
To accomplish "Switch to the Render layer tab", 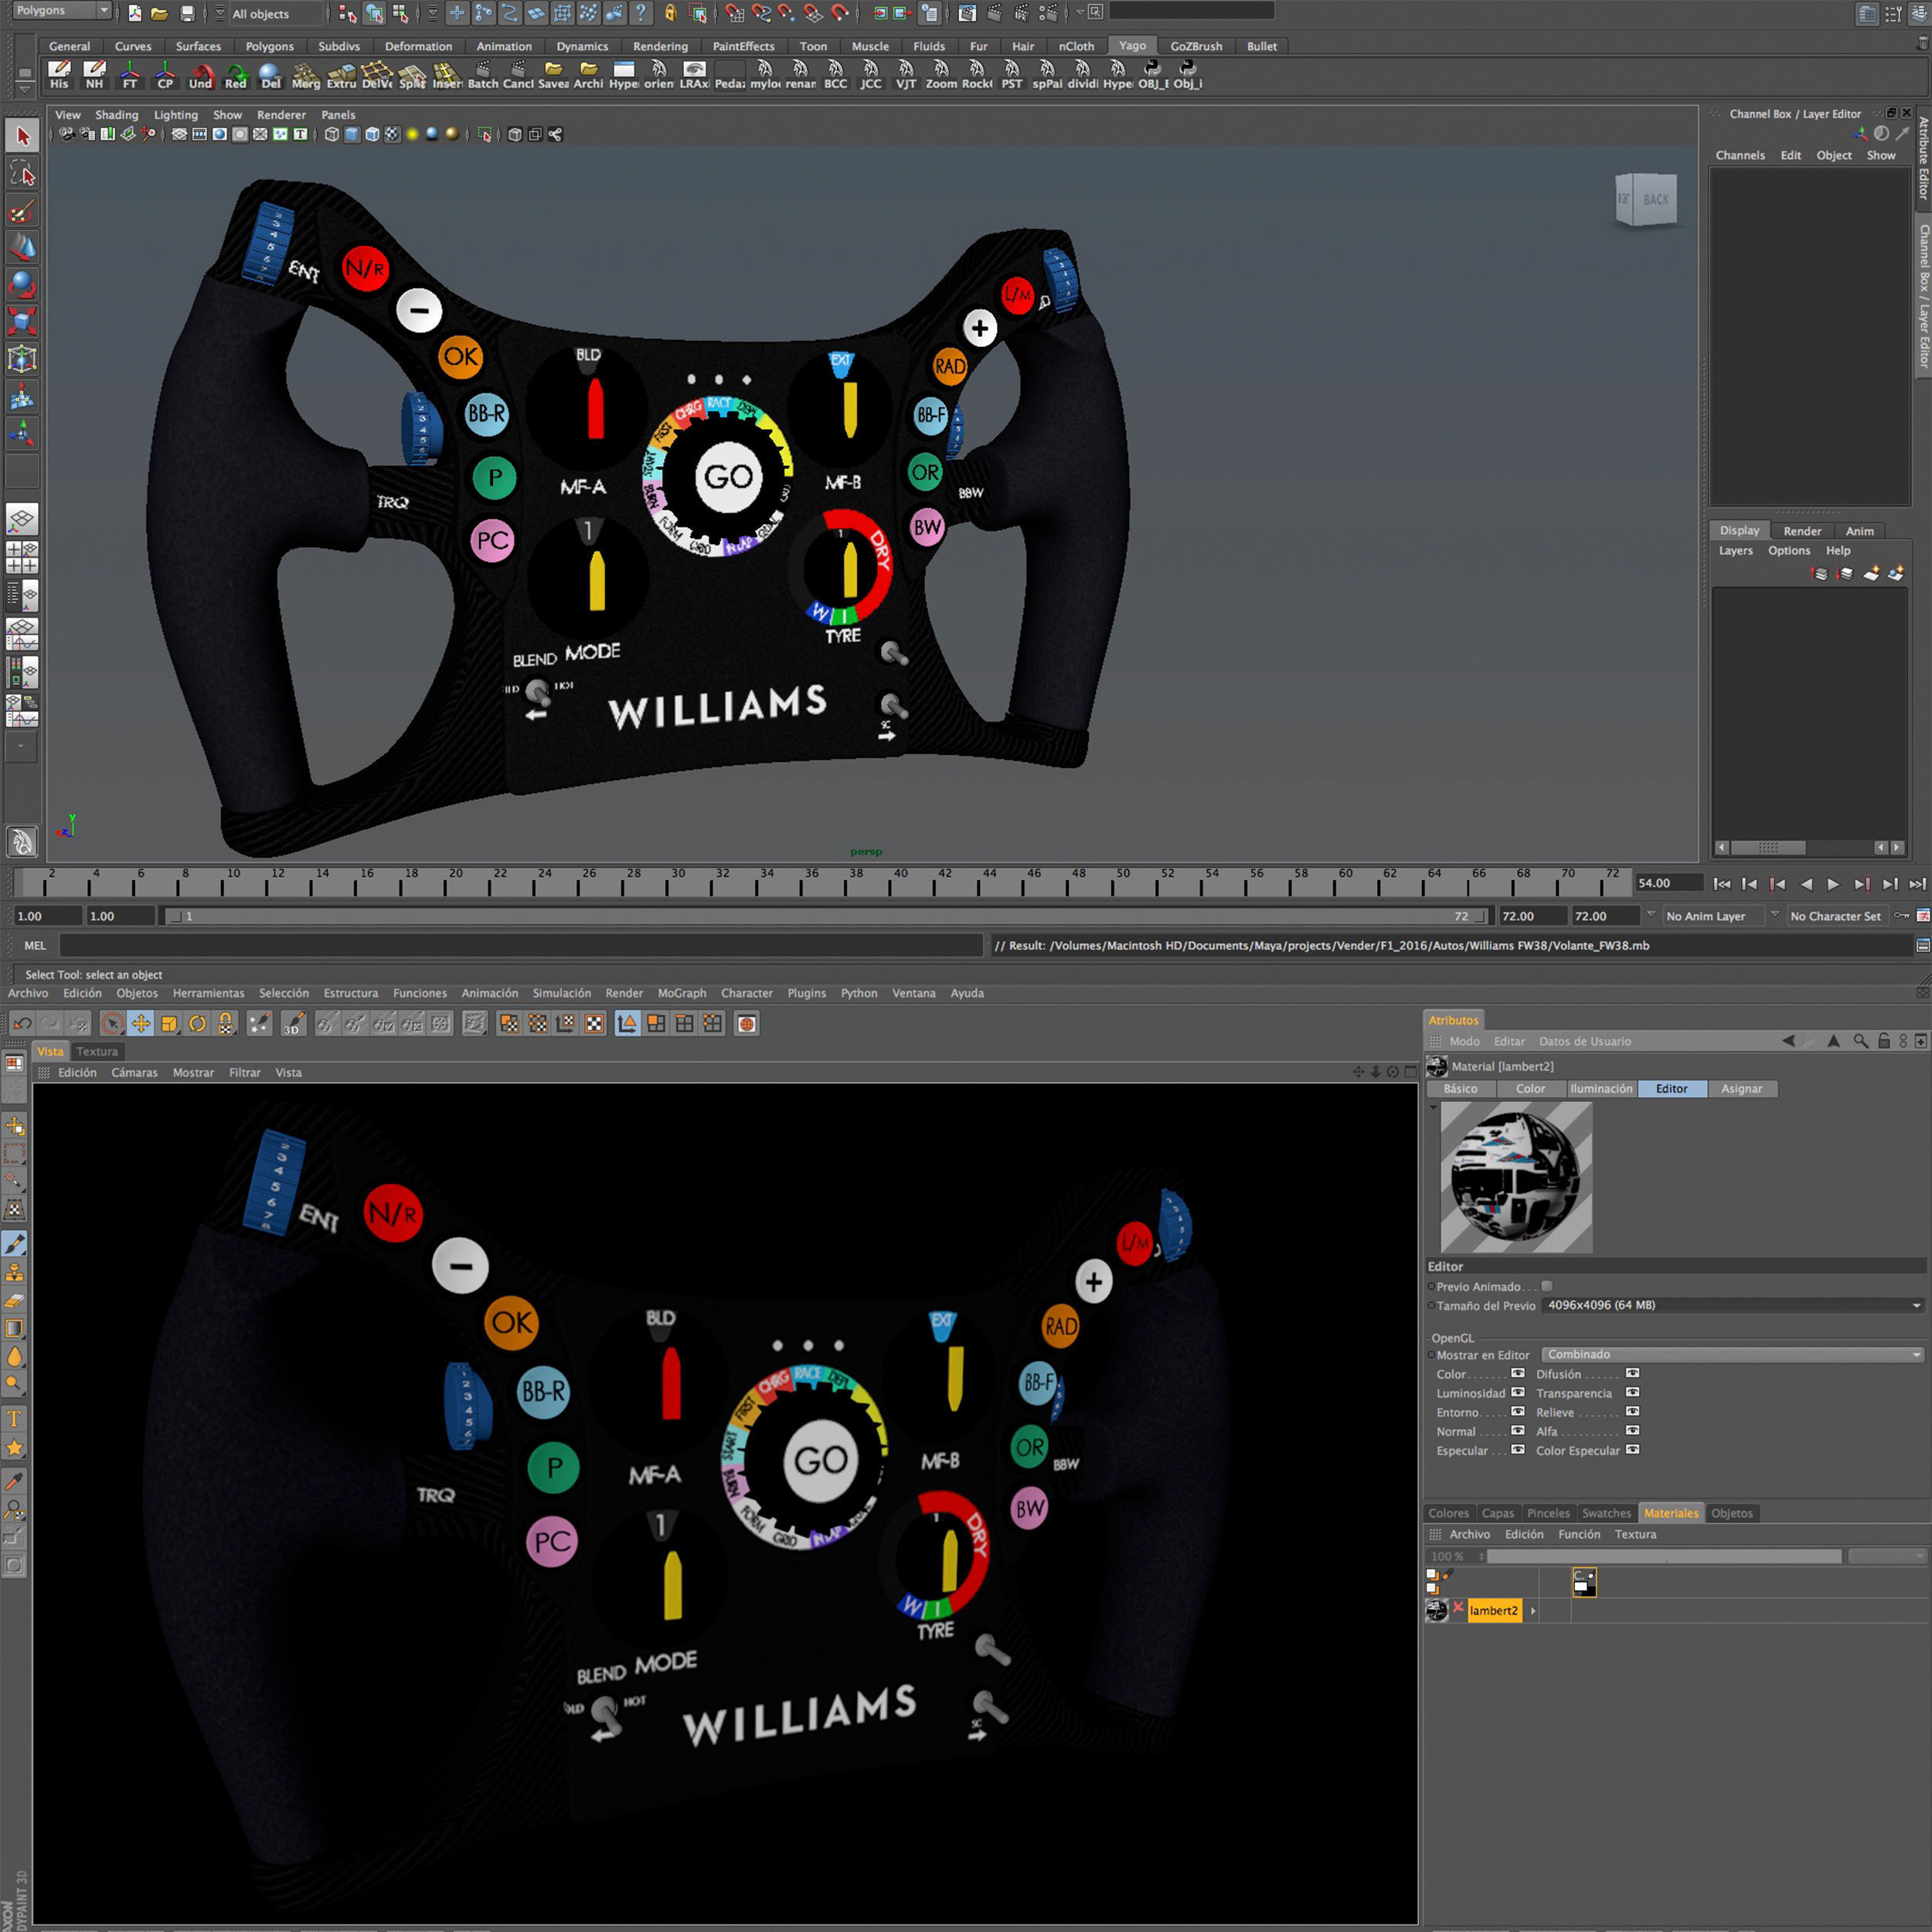I will pos(1802,531).
